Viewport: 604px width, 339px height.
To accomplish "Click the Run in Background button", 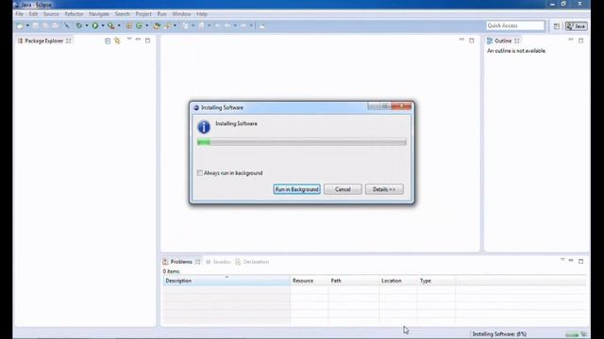I will coord(296,189).
